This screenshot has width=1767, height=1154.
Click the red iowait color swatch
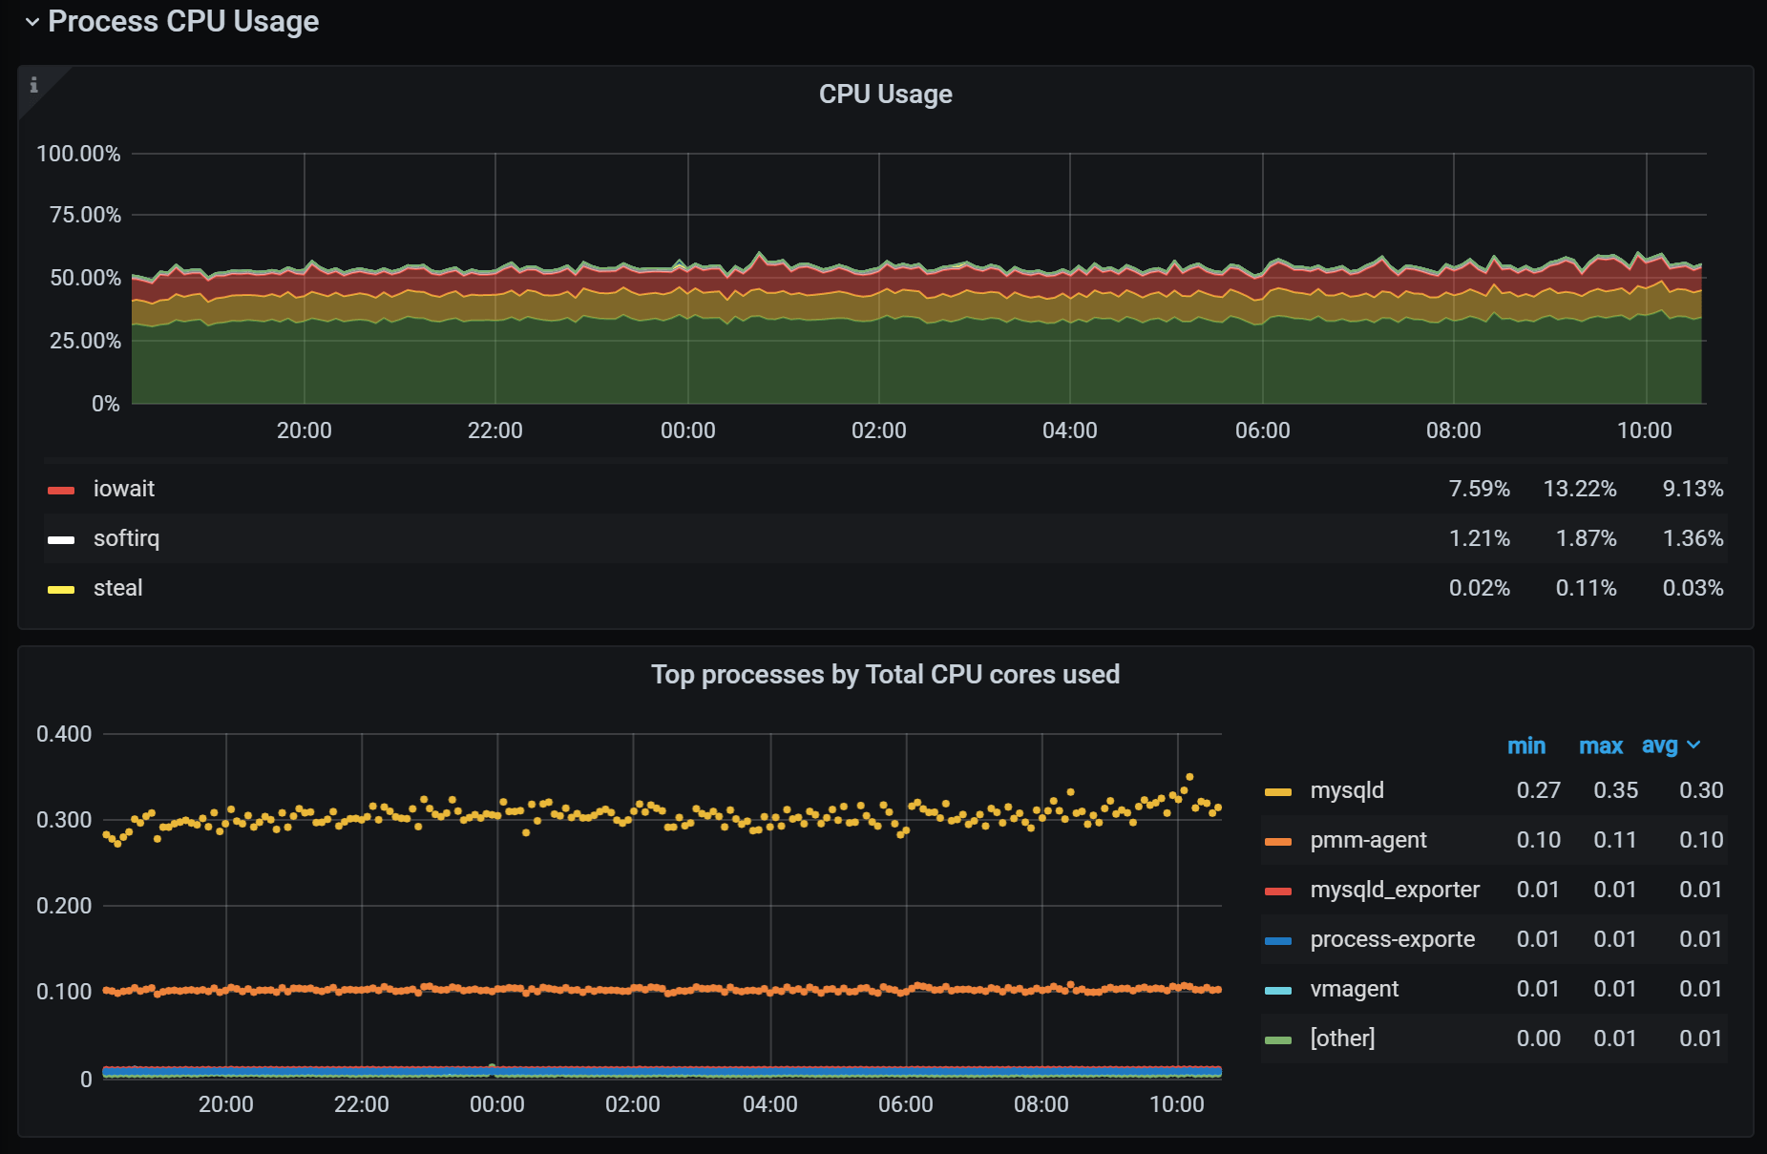coord(61,490)
